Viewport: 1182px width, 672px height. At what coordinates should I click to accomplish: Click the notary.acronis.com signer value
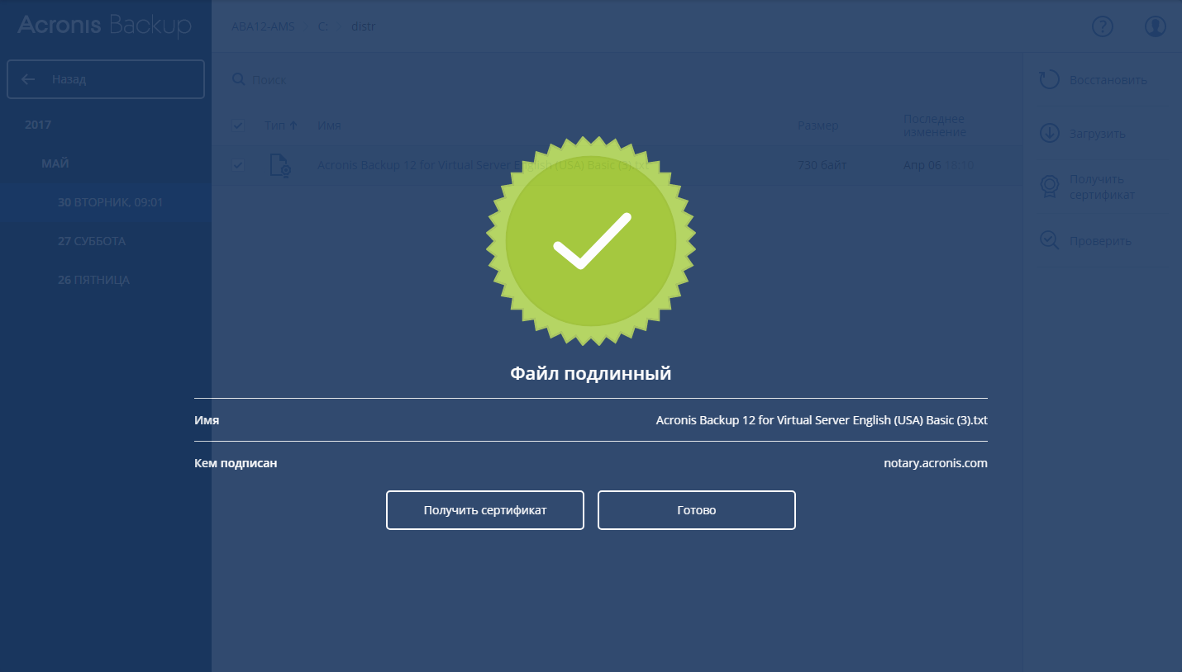(936, 463)
